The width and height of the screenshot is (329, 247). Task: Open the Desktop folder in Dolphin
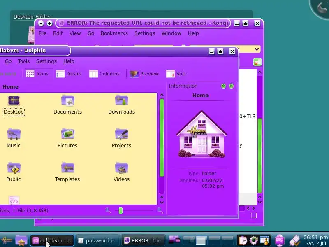point(14,105)
